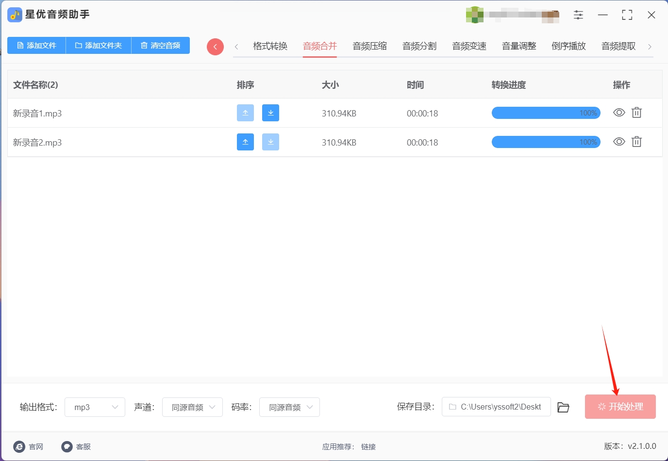
Task: Switch to 格式转换 tab
Action: click(270, 46)
